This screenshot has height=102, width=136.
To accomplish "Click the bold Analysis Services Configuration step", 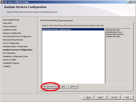I will point(18,50).
